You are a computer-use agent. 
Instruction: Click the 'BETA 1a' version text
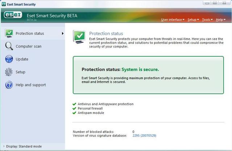32,20
